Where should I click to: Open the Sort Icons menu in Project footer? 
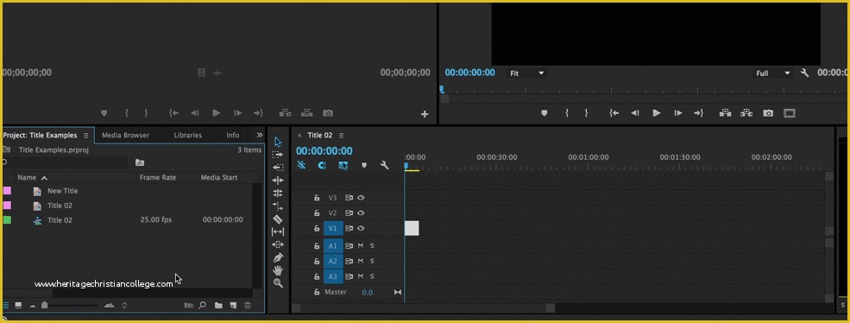[124, 305]
